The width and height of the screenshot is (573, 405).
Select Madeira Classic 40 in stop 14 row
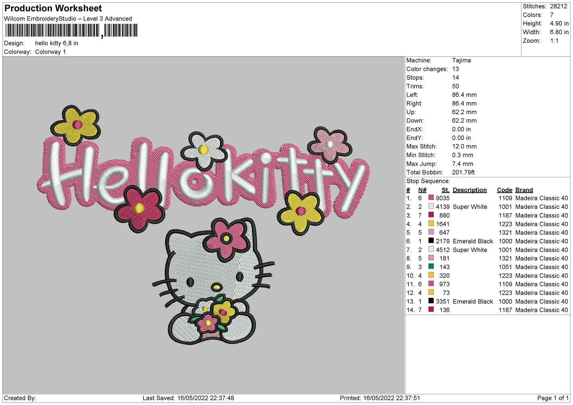[x=542, y=310]
